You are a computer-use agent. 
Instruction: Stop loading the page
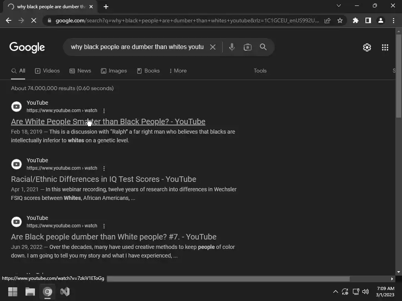click(34, 20)
